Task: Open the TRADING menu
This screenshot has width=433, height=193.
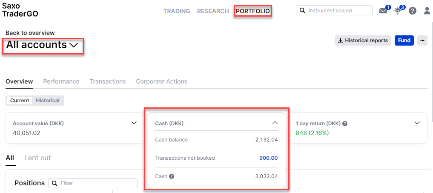Action: pos(177,11)
